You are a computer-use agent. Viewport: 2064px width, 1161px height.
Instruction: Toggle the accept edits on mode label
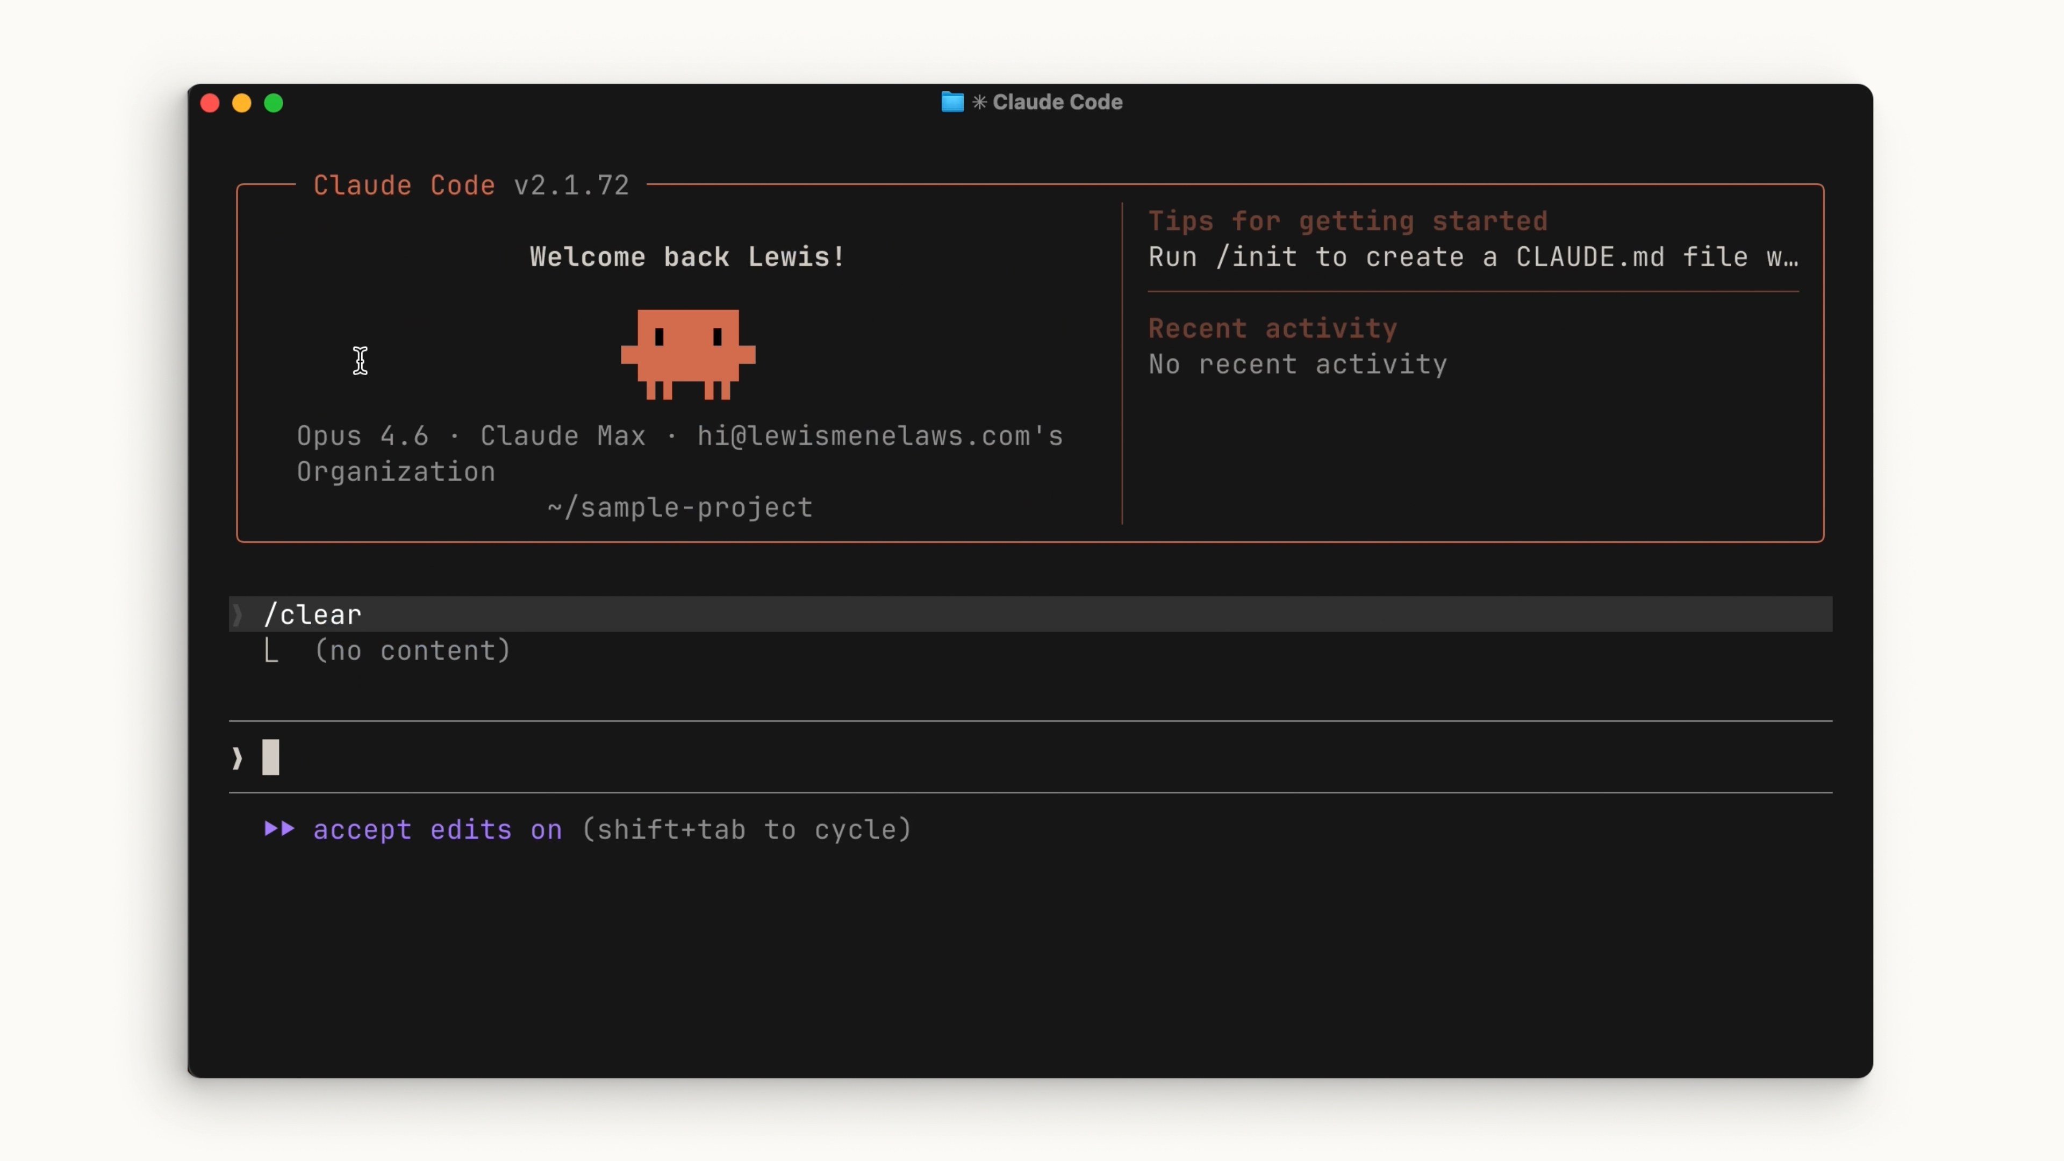[x=438, y=829]
